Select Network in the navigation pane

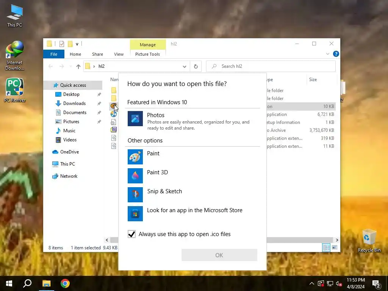69,176
